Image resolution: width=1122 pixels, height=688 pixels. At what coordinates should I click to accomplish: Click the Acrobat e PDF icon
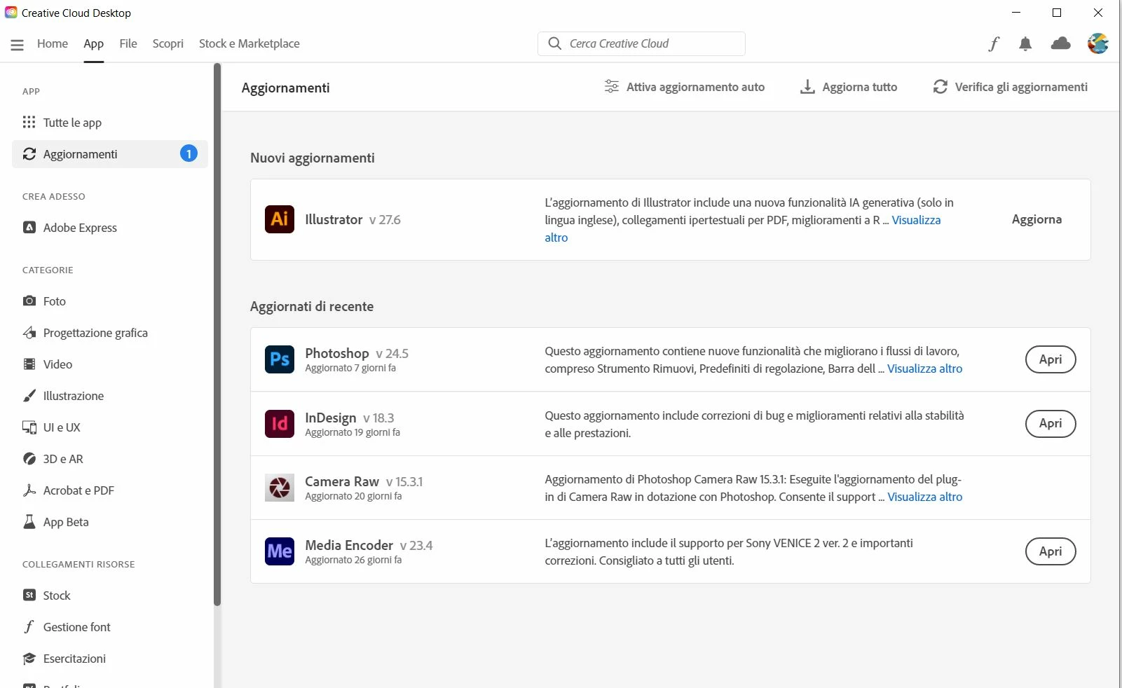(x=29, y=490)
